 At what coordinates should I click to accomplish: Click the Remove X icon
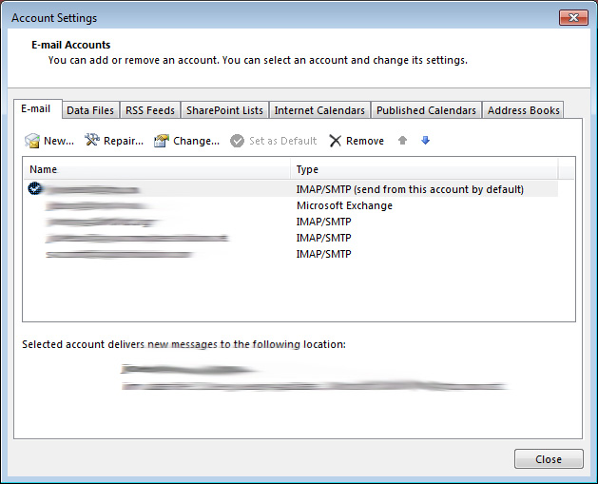tap(336, 141)
